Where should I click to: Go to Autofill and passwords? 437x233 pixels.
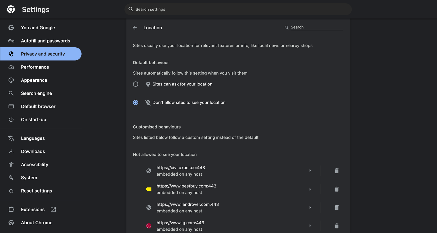[45, 41]
